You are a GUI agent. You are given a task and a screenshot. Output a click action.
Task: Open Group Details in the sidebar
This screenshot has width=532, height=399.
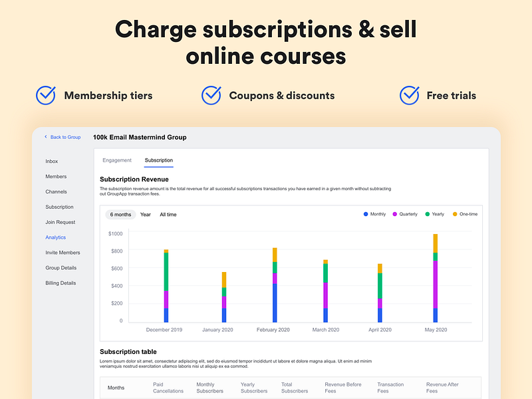tap(61, 268)
